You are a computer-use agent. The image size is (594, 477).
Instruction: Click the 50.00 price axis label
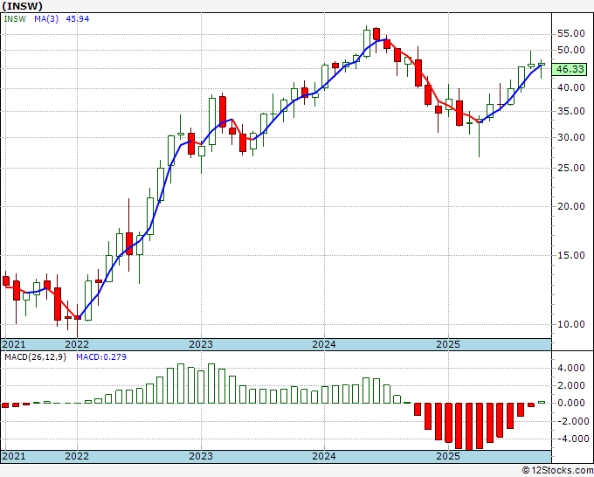click(571, 50)
